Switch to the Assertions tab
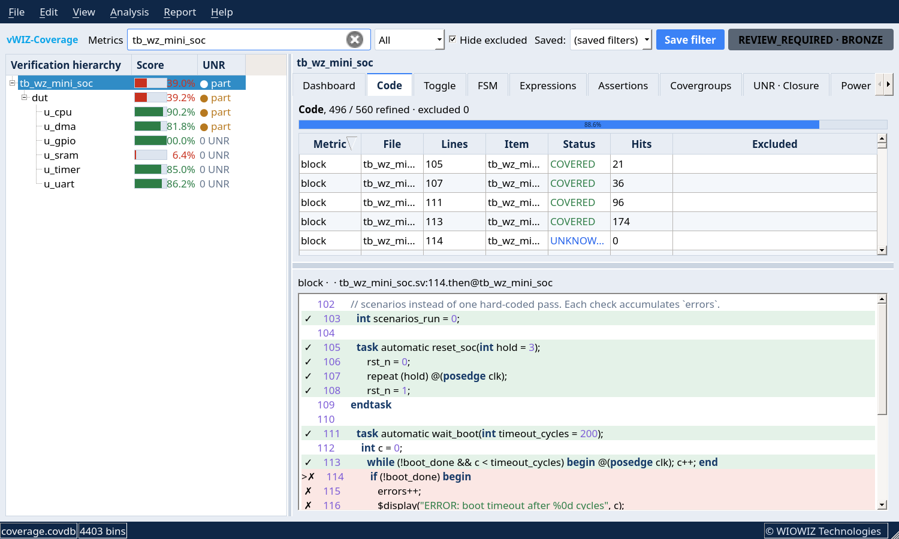899x539 pixels. [623, 85]
